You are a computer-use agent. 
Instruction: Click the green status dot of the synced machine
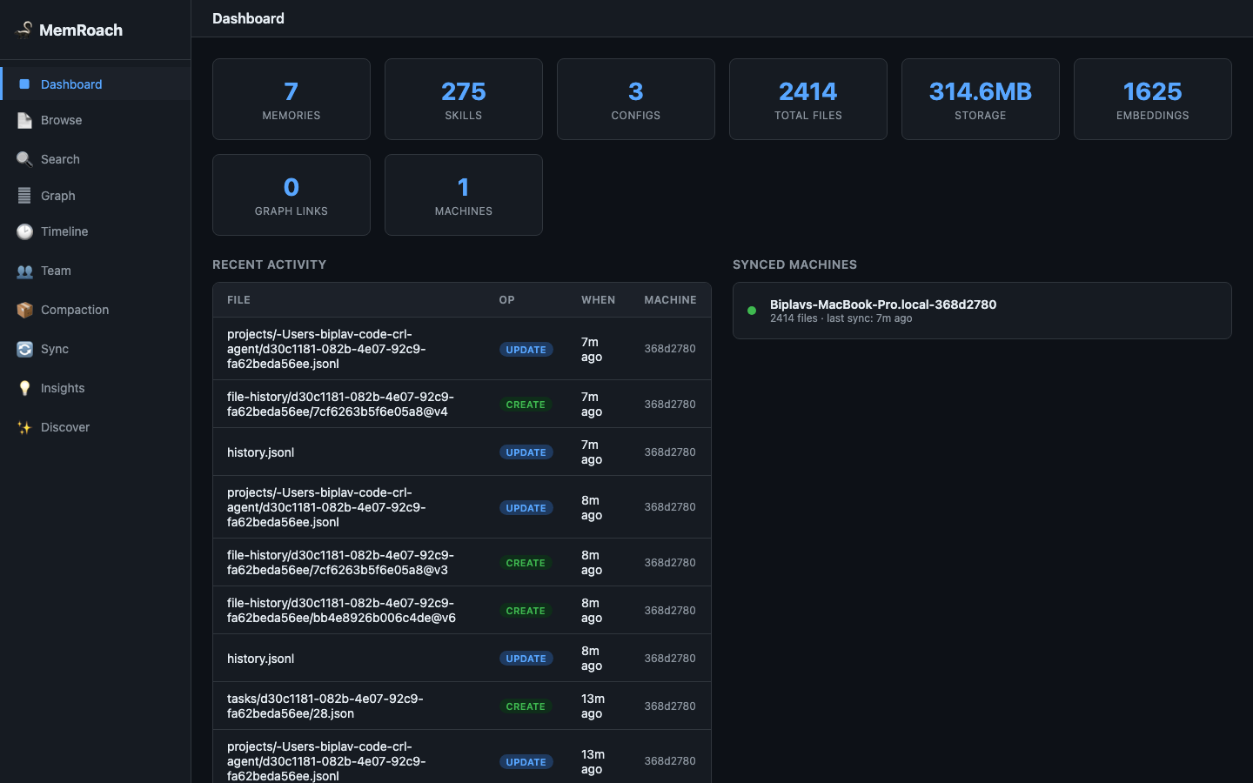pyautogui.click(x=752, y=311)
